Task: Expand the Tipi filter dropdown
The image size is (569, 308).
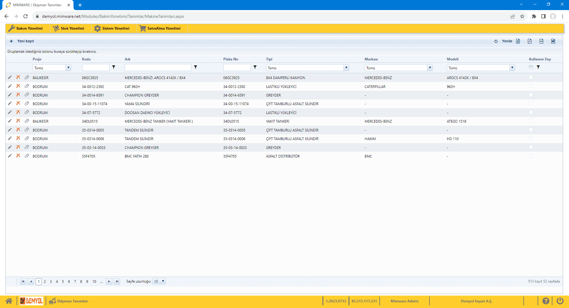Action: tap(346, 68)
